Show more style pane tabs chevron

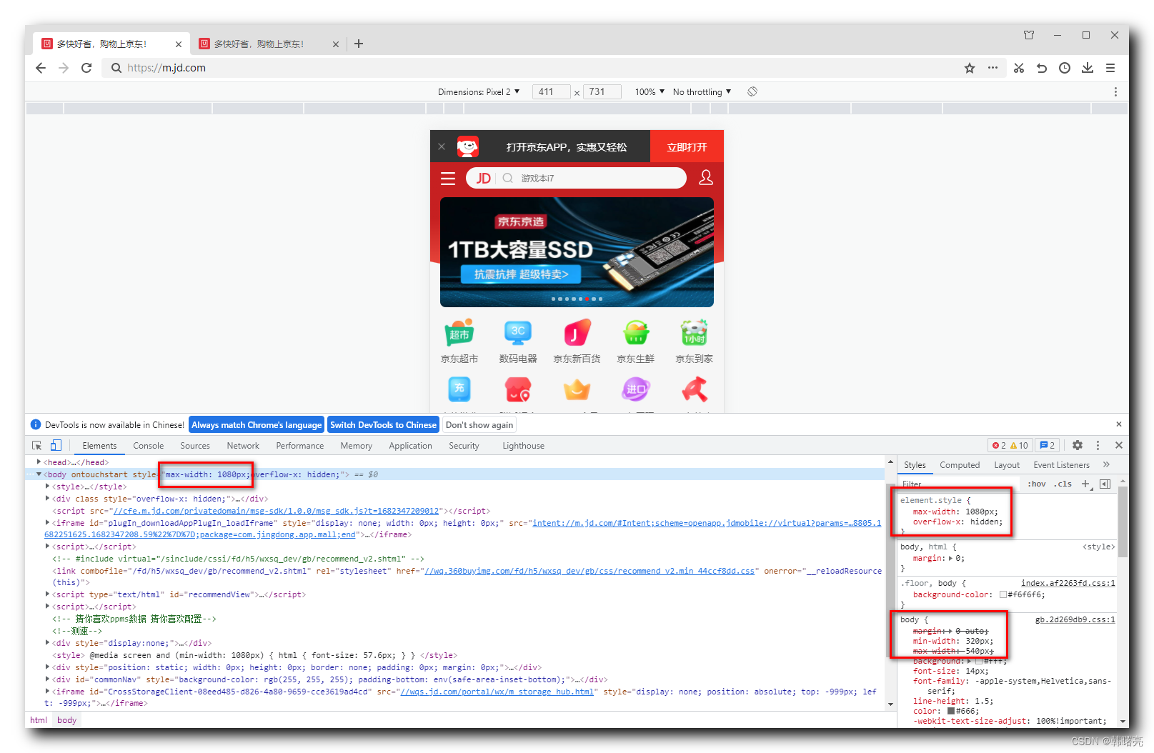[1106, 464]
